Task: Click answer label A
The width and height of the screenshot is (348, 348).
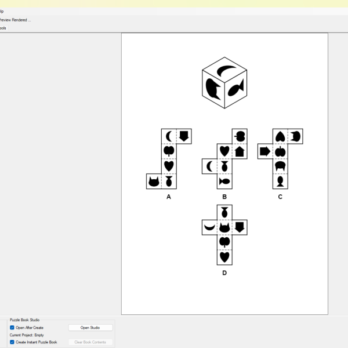Action: pos(169,197)
